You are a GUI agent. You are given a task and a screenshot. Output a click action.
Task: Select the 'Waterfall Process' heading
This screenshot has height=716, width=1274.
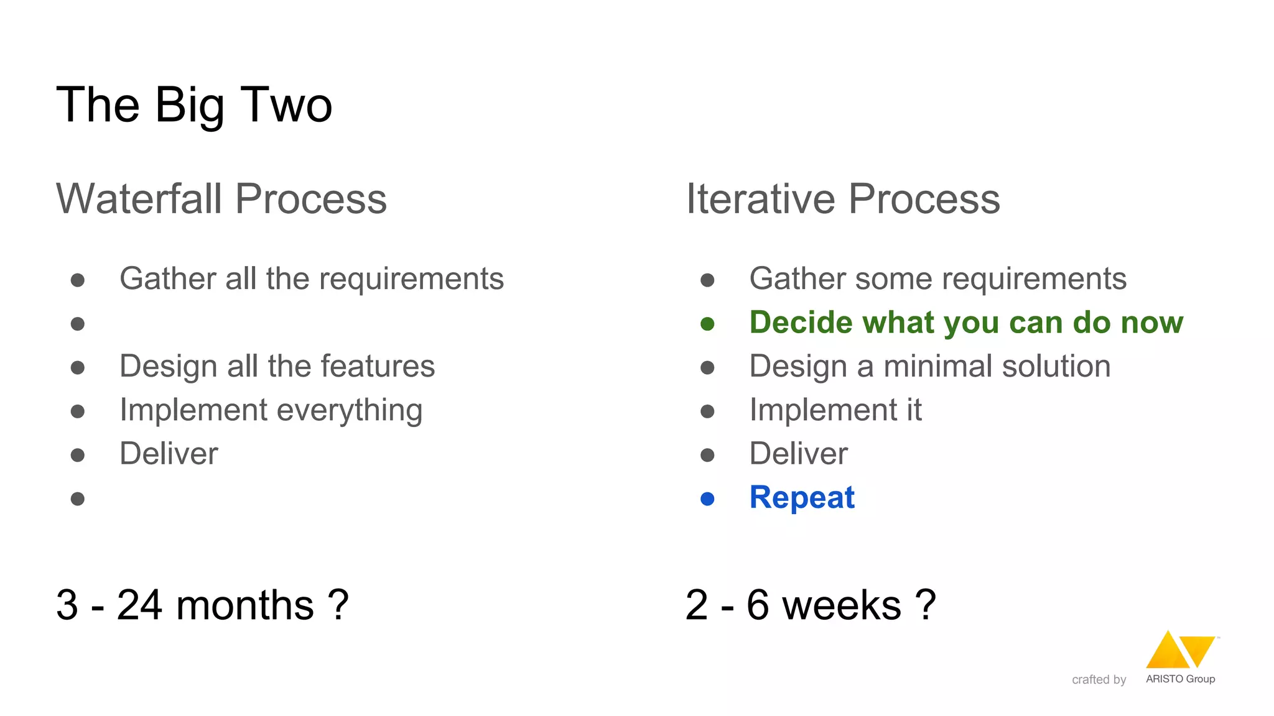coord(221,199)
